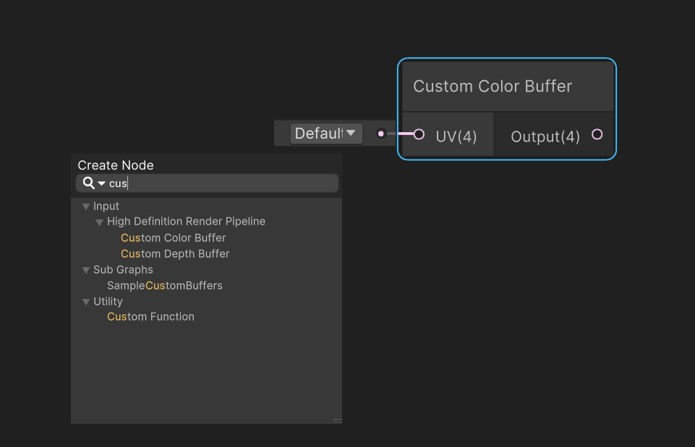Screen dimensions: 695x447
Task: Select the Custom Color Buffer node title bar
Action: 506,87
